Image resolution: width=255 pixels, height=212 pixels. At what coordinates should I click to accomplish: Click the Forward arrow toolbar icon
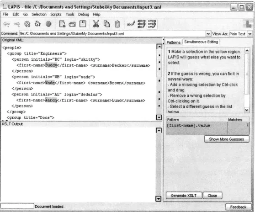(16, 24)
